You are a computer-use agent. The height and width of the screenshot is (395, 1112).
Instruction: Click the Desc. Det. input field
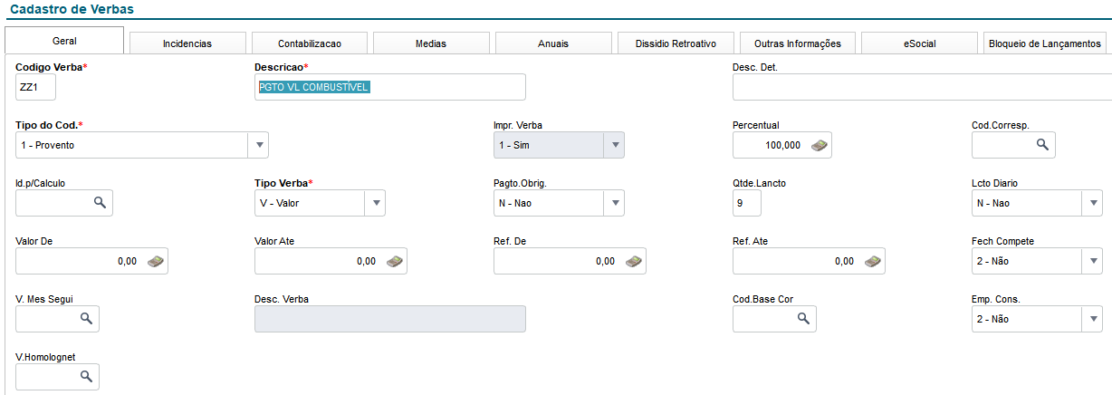[922, 87]
